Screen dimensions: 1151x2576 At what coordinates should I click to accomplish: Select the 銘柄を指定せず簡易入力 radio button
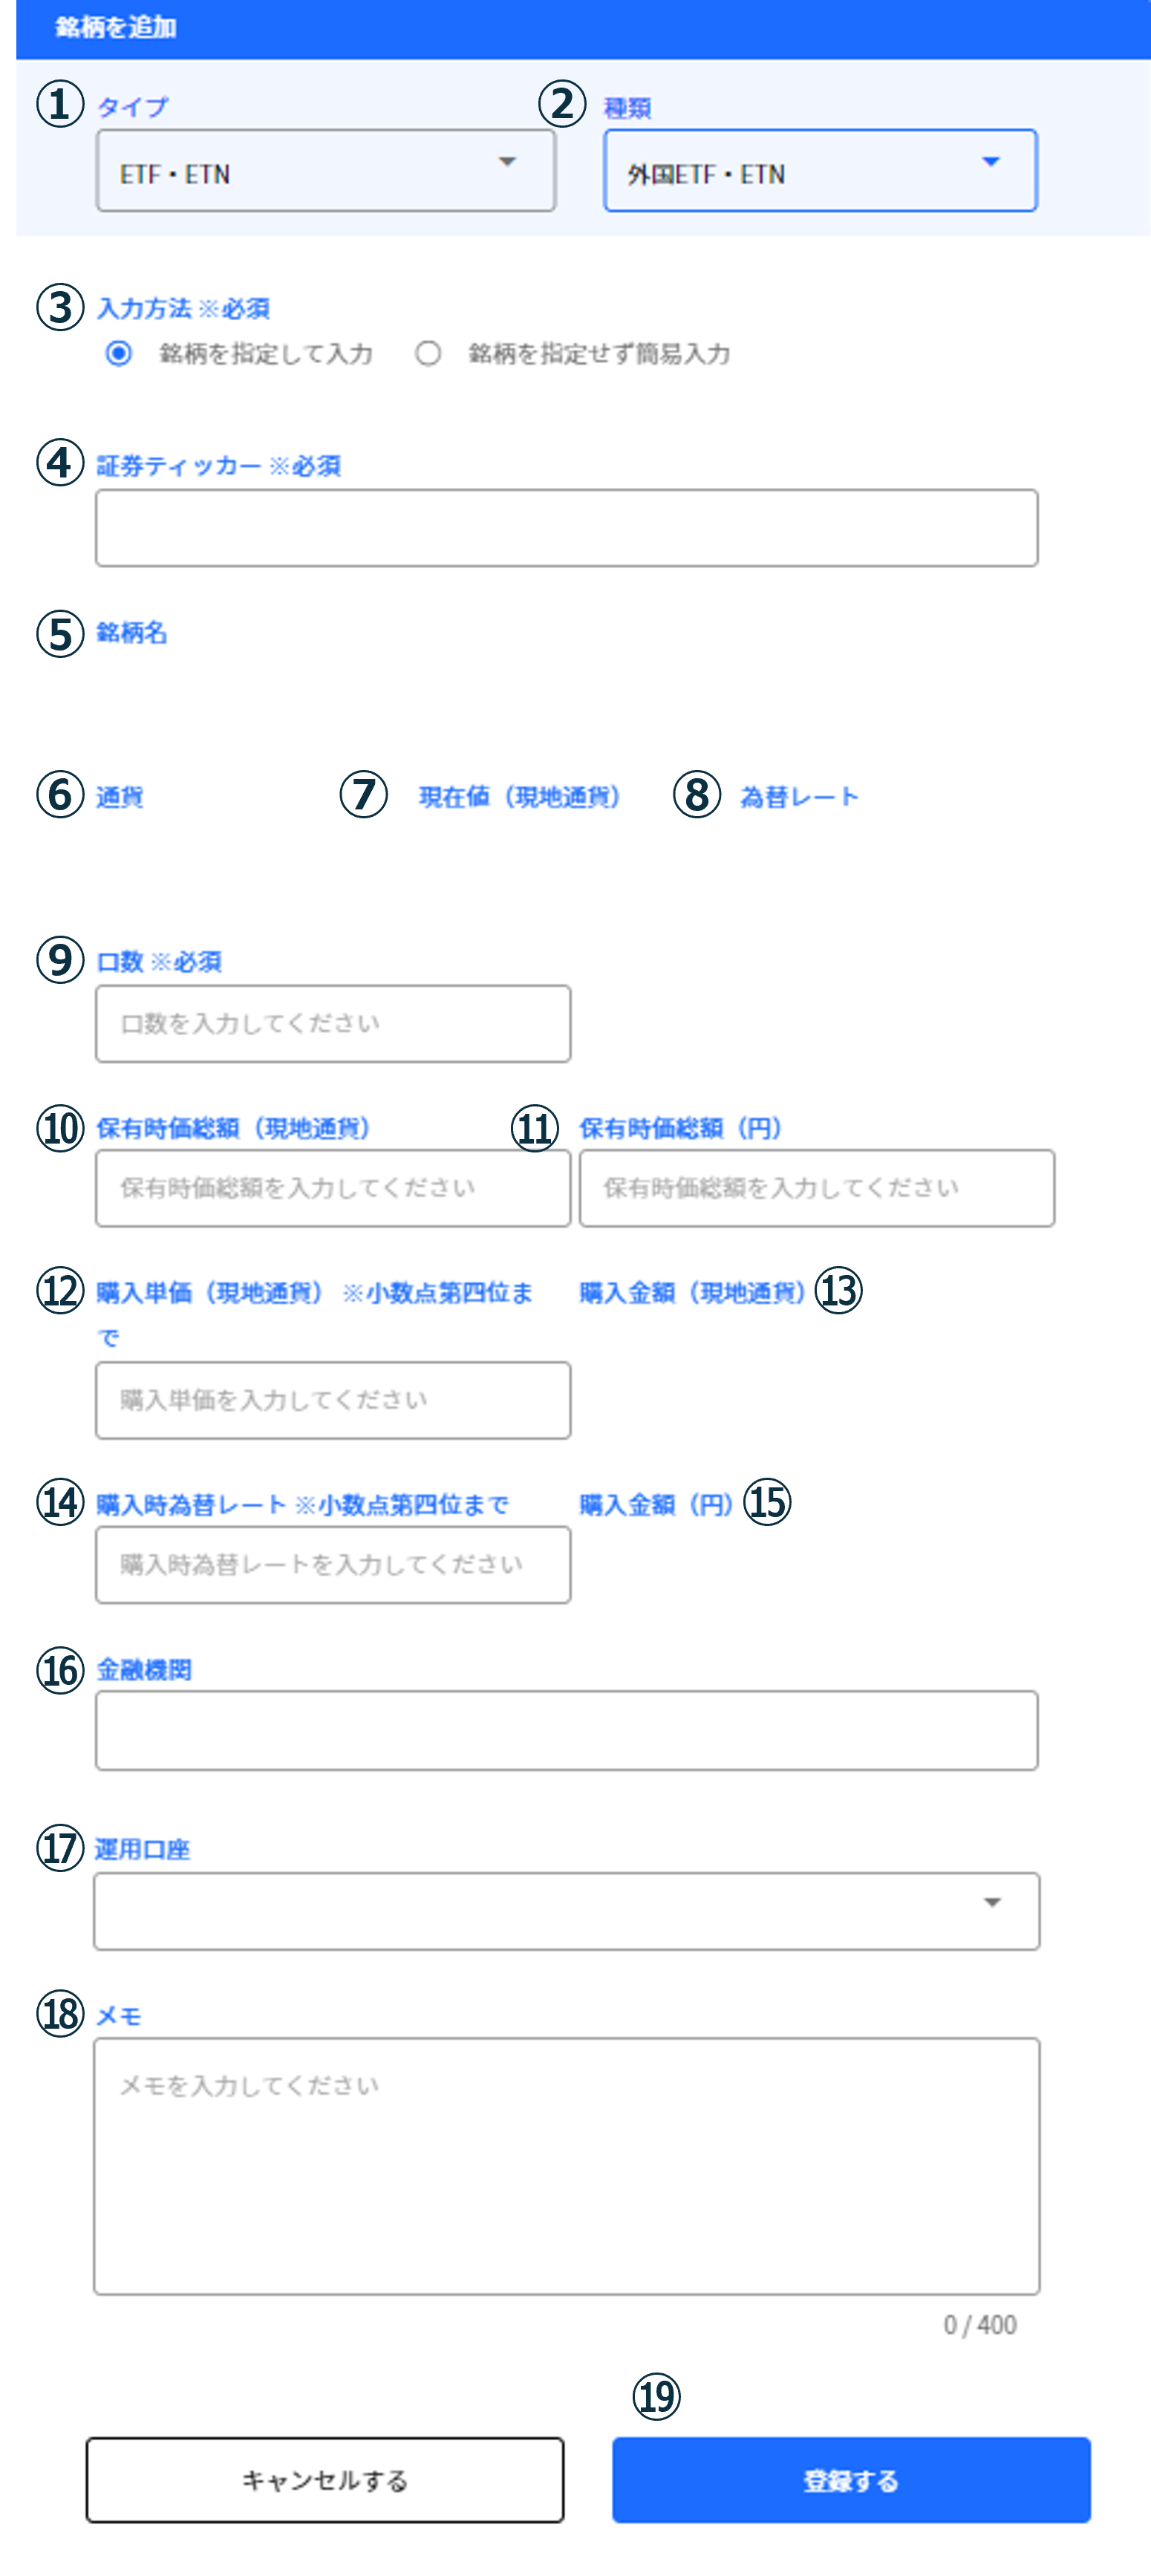click(x=428, y=354)
